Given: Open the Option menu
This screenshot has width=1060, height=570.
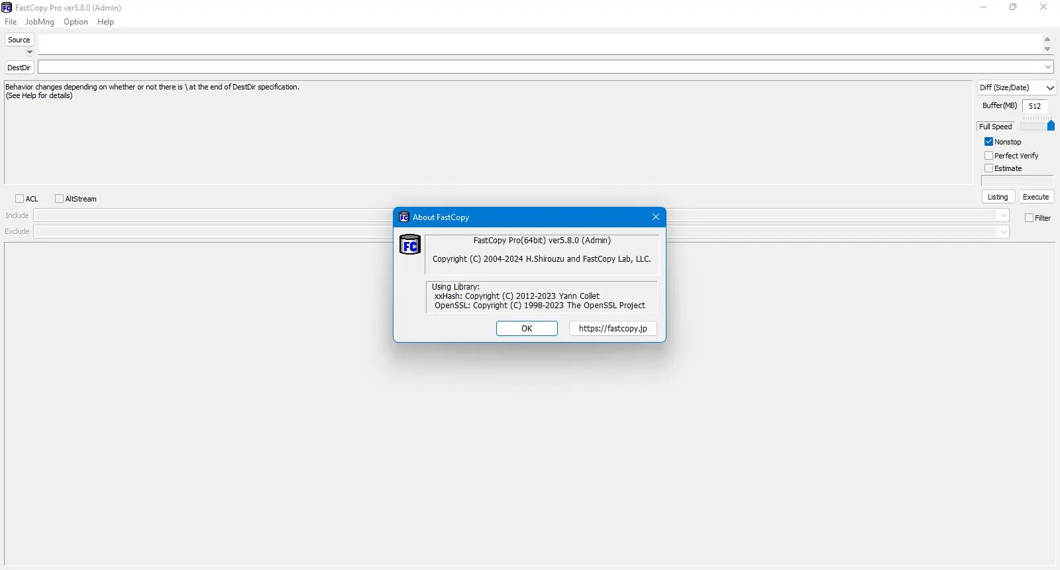Looking at the screenshot, I should [76, 22].
